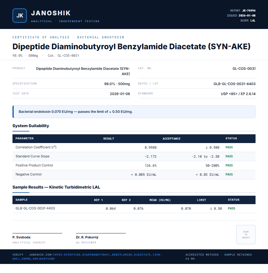268x273 pixels.
Task: Click Positive Product Control row label
Action: click(x=34, y=165)
